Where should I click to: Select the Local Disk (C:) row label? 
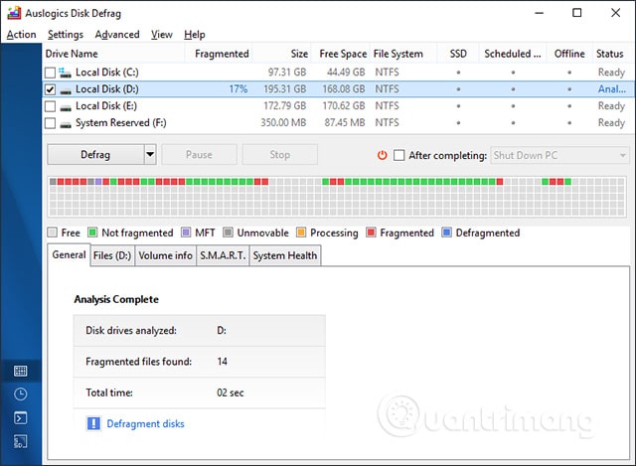107,73
